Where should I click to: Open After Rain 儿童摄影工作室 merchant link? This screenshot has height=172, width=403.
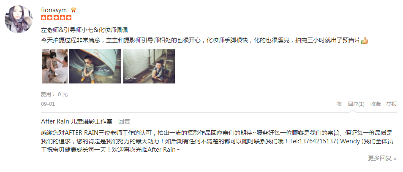(76, 121)
